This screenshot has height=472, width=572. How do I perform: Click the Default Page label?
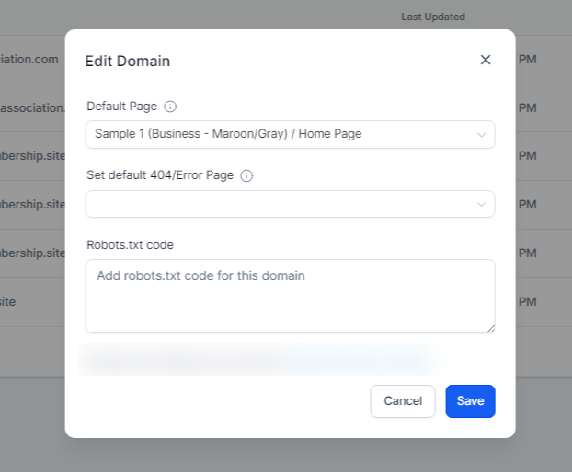coord(121,107)
